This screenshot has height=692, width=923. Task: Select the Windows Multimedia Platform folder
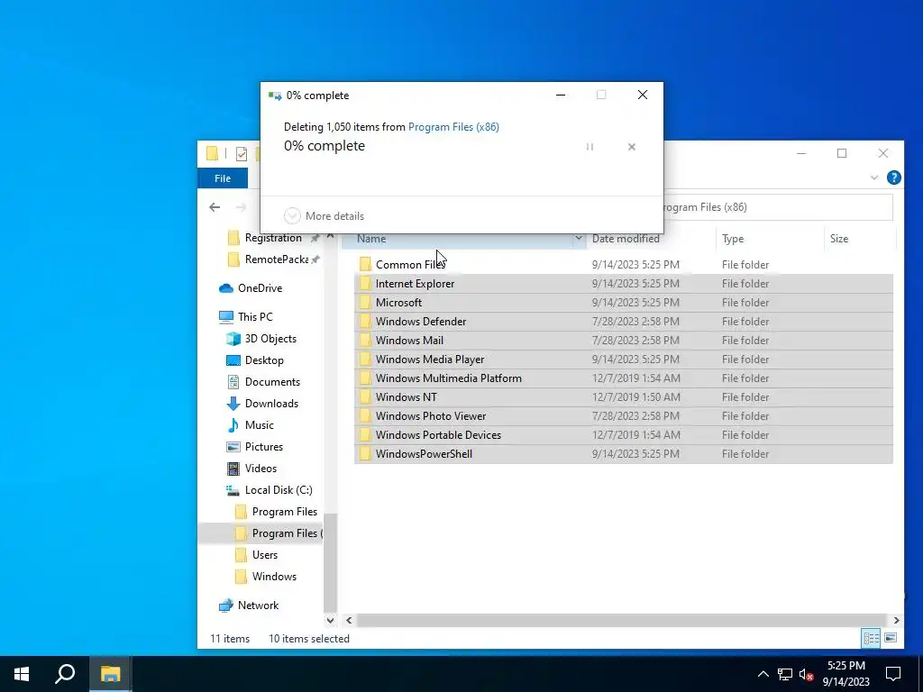(x=624, y=378)
